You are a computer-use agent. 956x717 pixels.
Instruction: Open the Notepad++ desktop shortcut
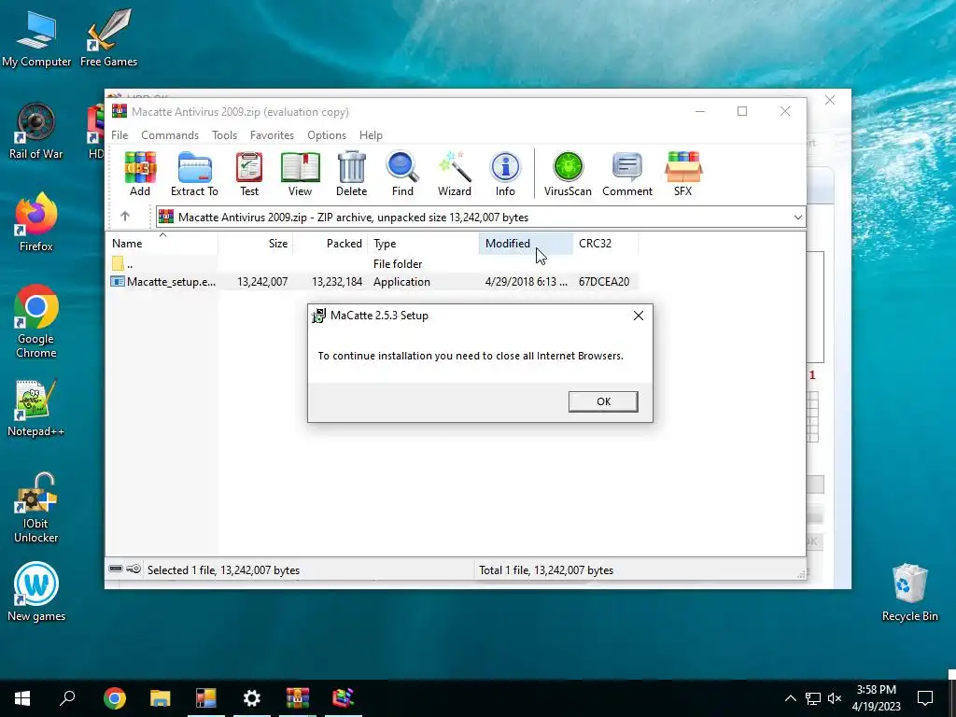coord(36,409)
